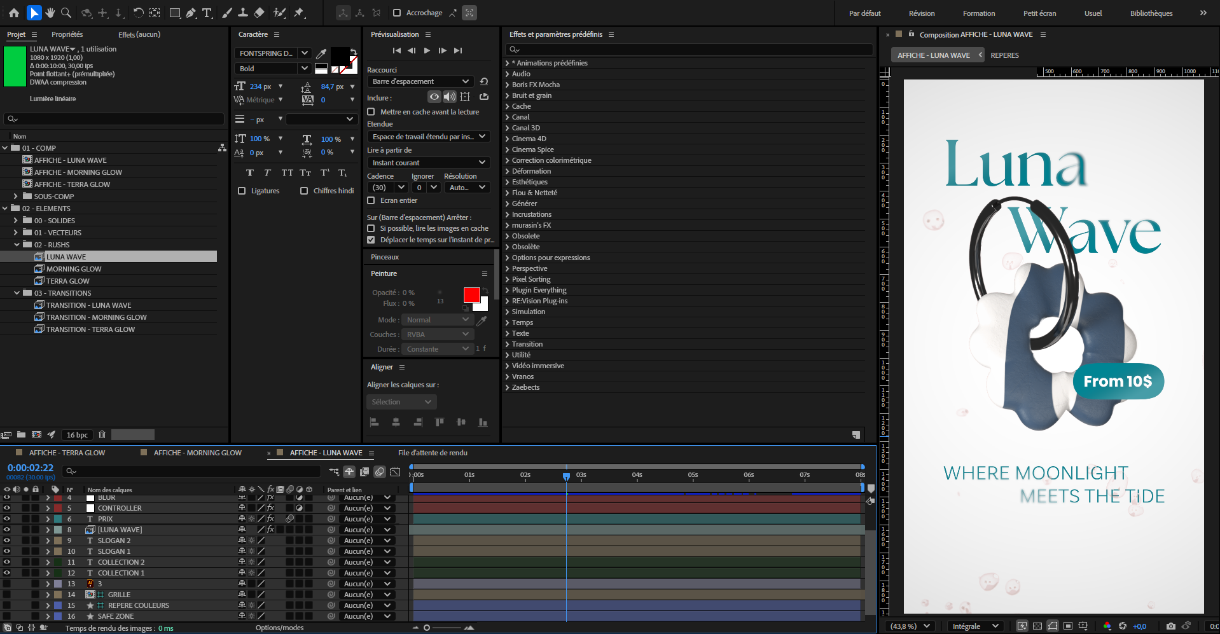Select the Brush tool
The width and height of the screenshot is (1220, 634).
click(x=227, y=13)
